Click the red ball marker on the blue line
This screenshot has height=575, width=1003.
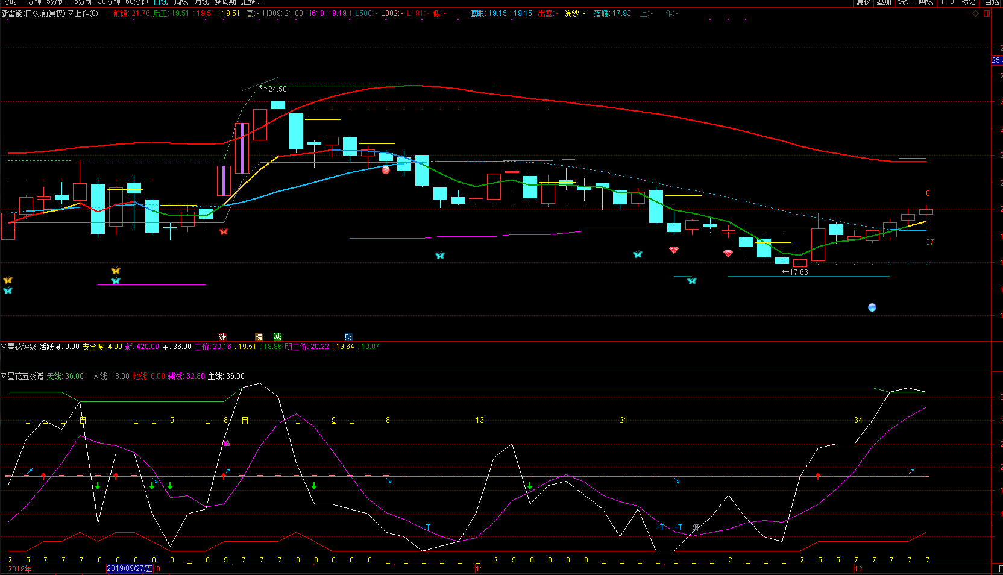pyautogui.click(x=386, y=170)
